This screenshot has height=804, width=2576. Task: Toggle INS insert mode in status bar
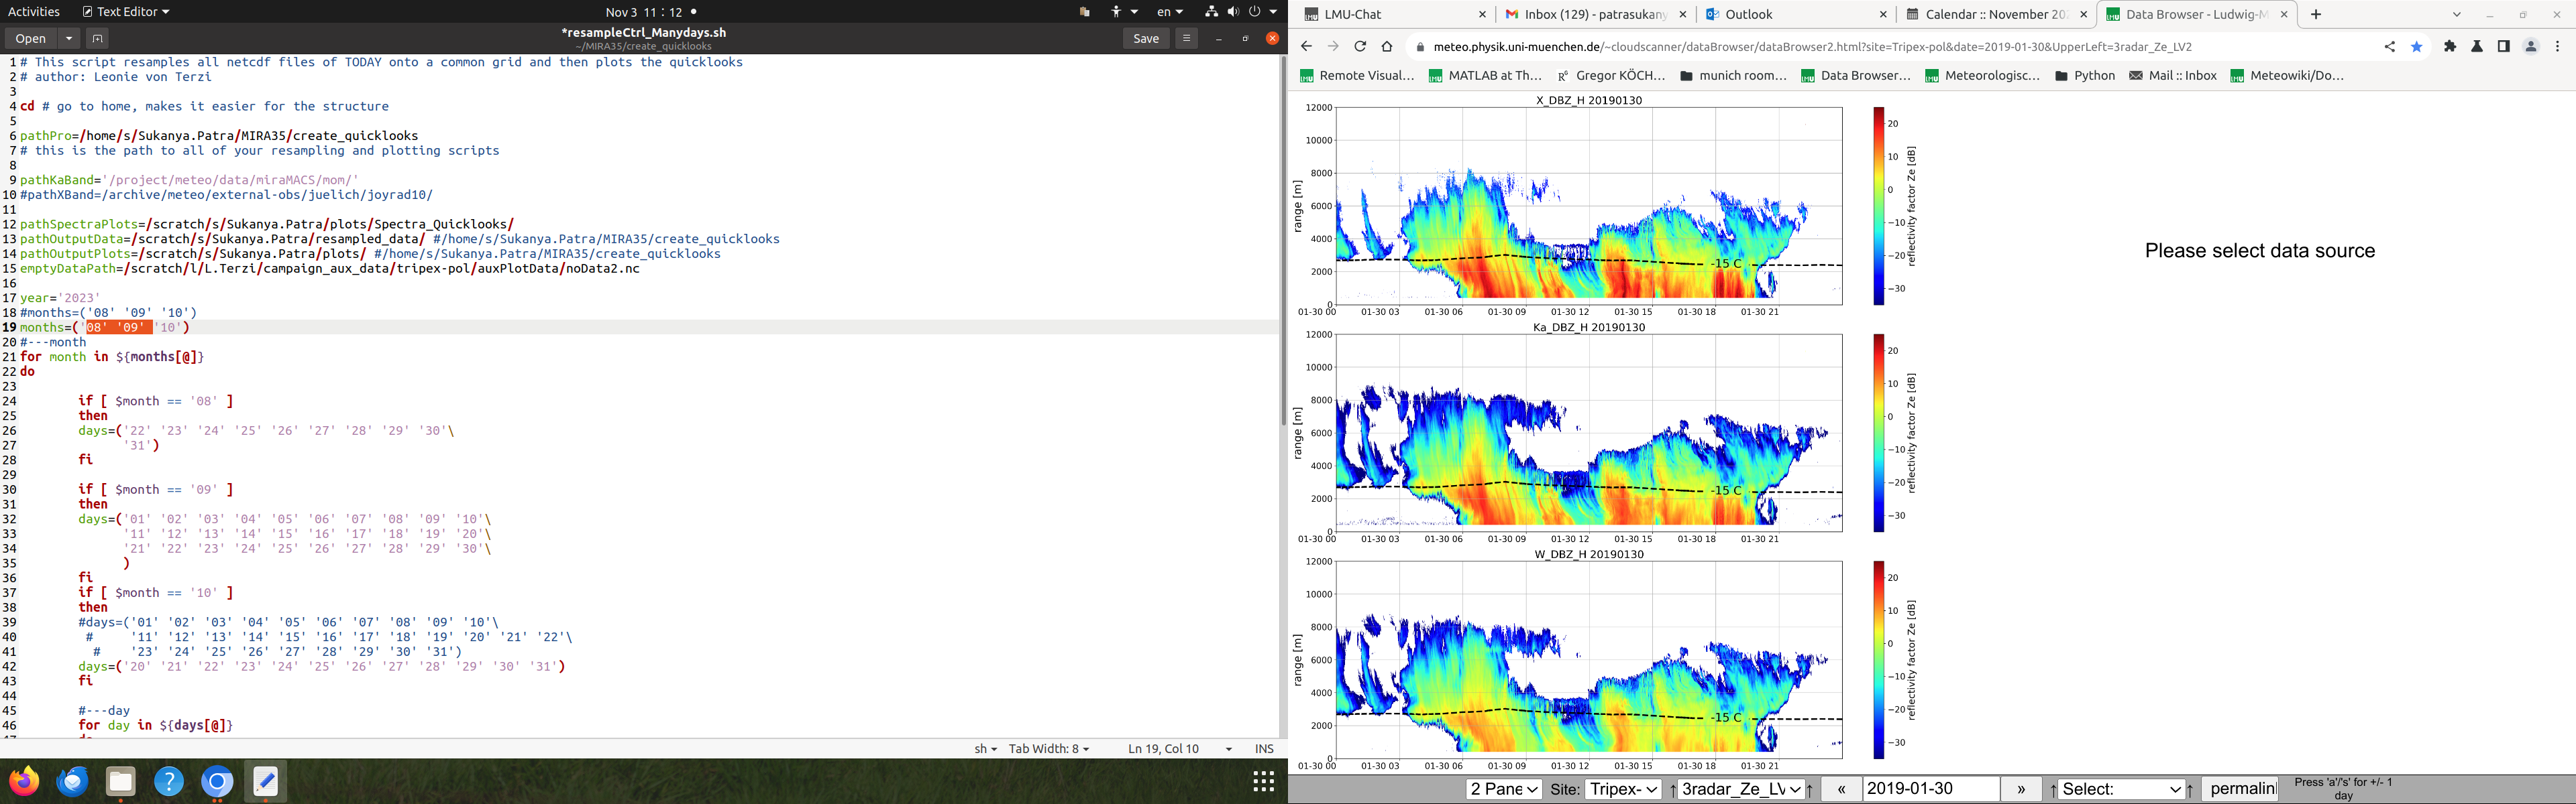(x=1264, y=748)
